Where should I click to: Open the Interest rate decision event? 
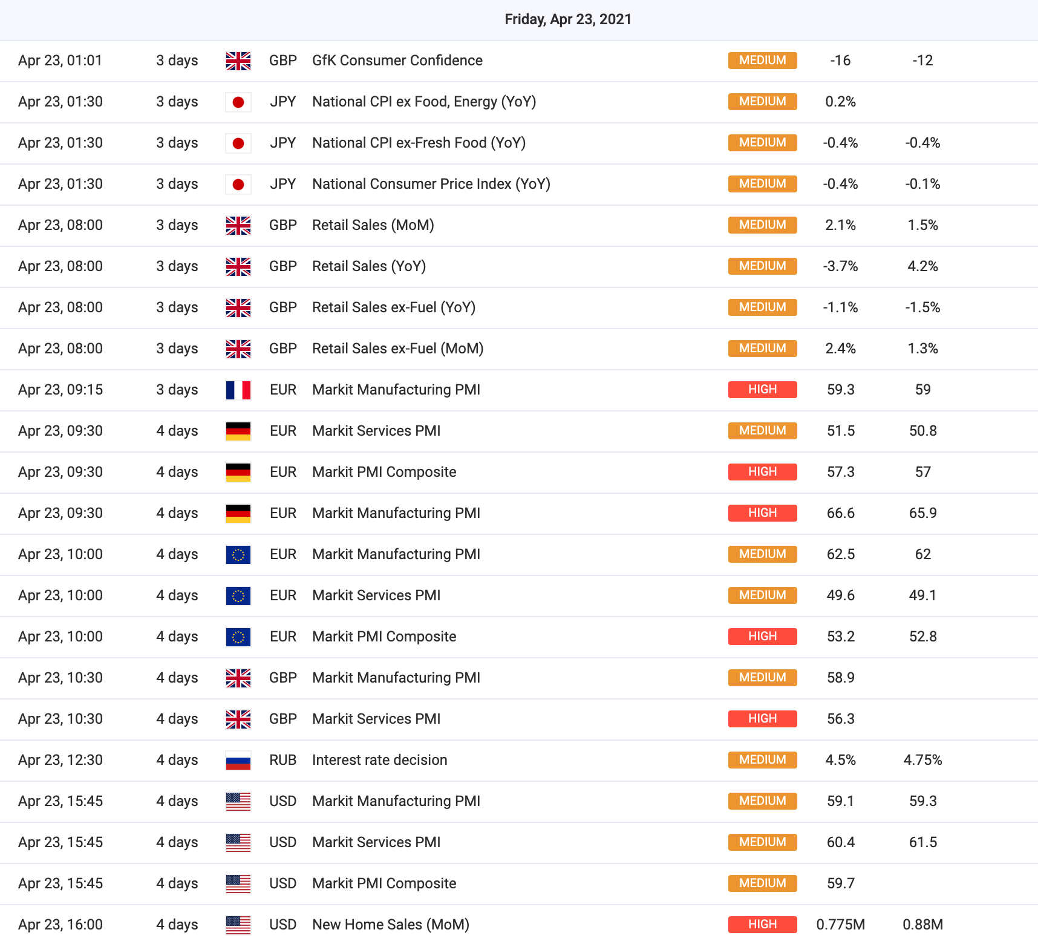380,760
